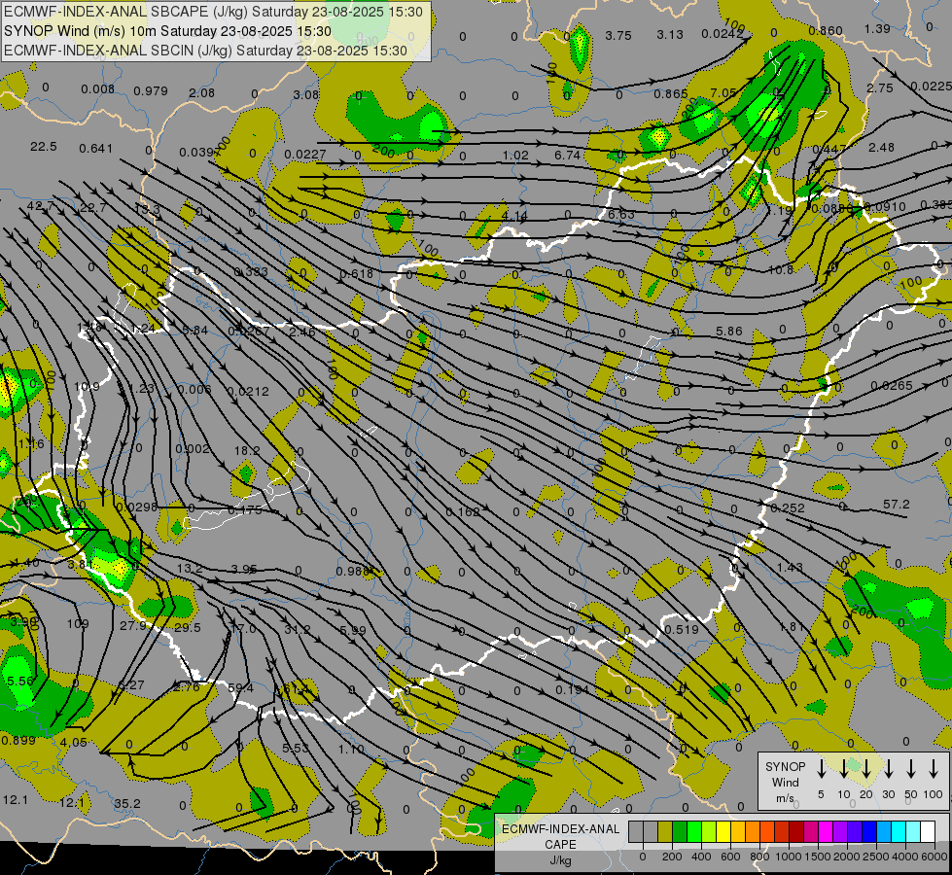Click the 1.43 value on the map
Screen dimensions: 952x875
coord(790,567)
